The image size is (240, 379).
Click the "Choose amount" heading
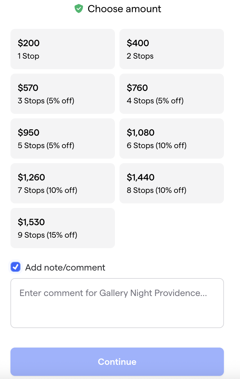[124, 9]
